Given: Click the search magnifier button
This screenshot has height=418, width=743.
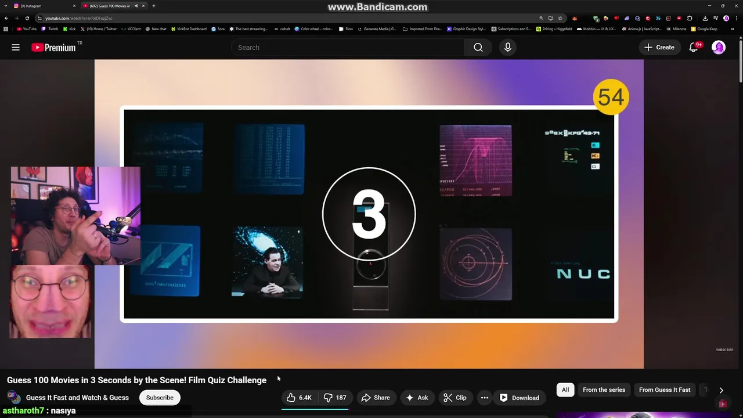Looking at the screenshot, I should pyautogui.click(x=478, y=48).
